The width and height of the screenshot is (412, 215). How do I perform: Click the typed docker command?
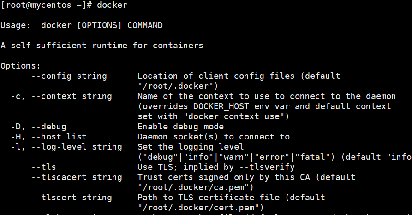click(x=112, y=5)
